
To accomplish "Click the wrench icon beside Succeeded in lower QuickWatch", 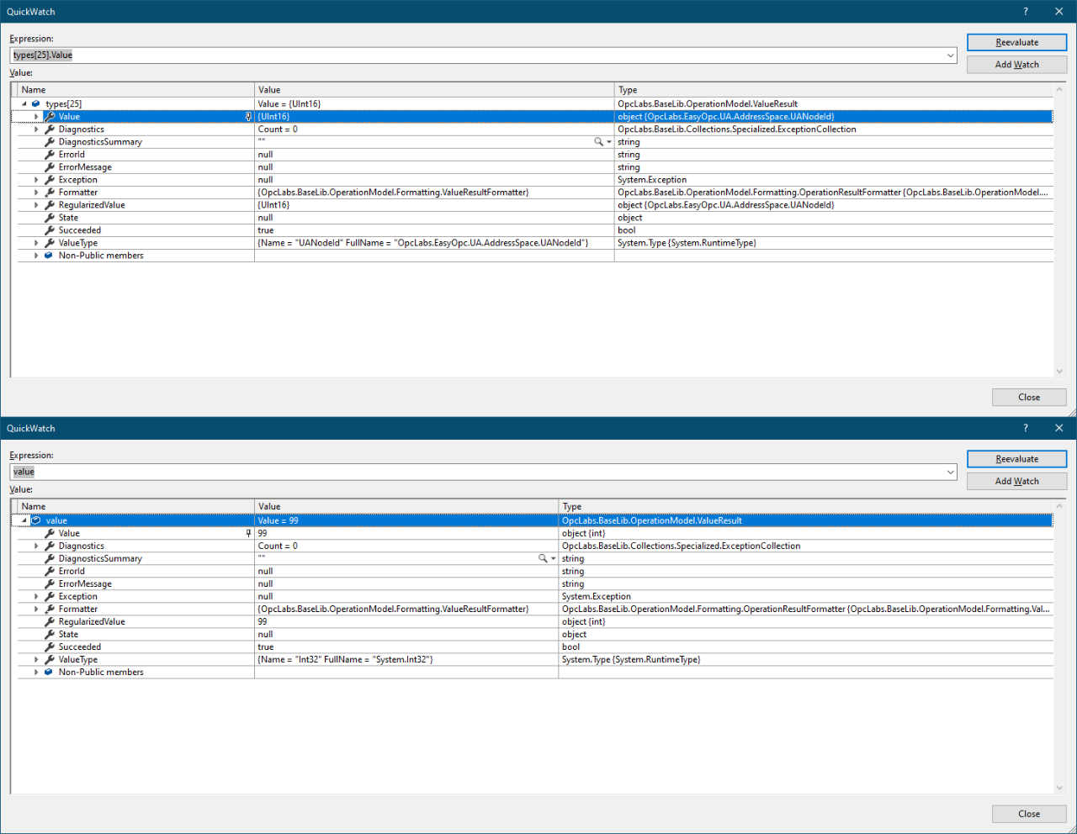I will coord(50,647).
